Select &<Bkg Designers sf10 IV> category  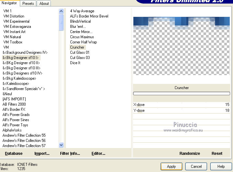(x=22, y=73)
